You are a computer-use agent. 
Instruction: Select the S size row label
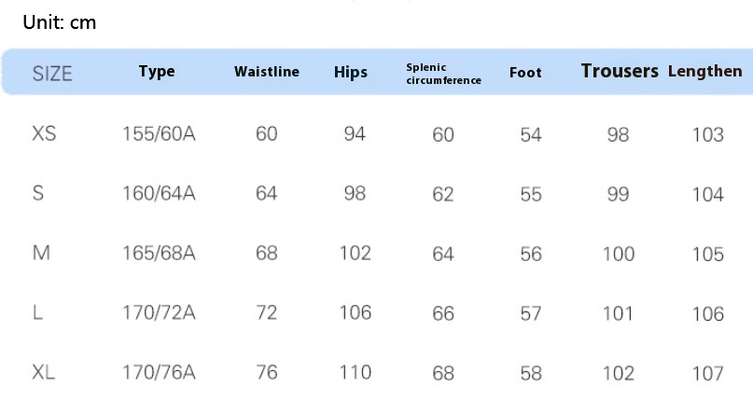pos(38,193)
